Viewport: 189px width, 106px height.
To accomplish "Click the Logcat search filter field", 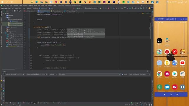I will tap(89, 74).
